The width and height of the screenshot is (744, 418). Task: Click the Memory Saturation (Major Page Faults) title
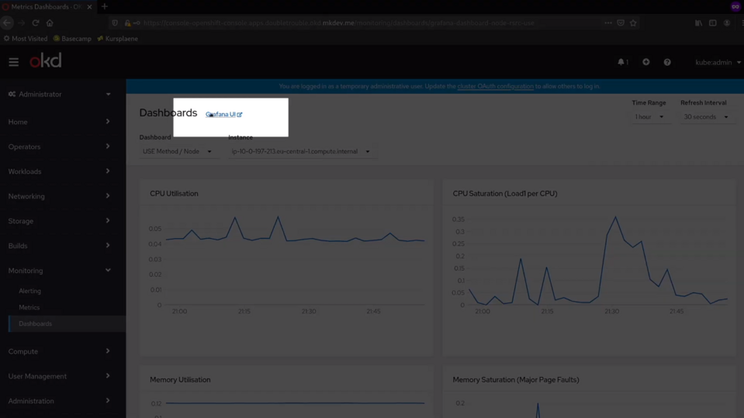point(516,379)
